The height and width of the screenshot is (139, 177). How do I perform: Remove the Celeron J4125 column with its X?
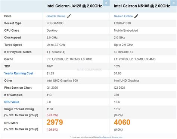tap(106, 3)
